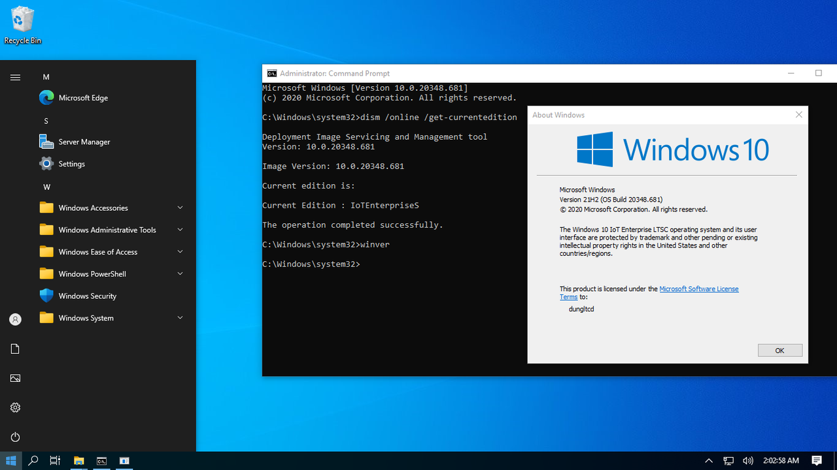Screen dimensions: 837x470
Task: Close the About Windows dialog
Action: click(798, 115)
